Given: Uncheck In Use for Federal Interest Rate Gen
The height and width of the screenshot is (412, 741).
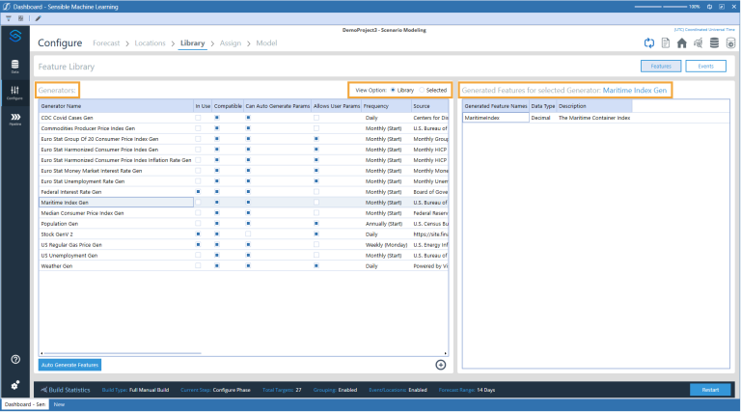Looking at the screenshot, I should point(199,192).
